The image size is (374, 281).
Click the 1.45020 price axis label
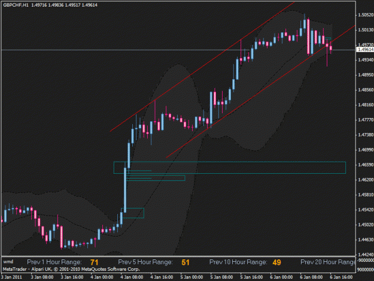click(x=366, y=225)
